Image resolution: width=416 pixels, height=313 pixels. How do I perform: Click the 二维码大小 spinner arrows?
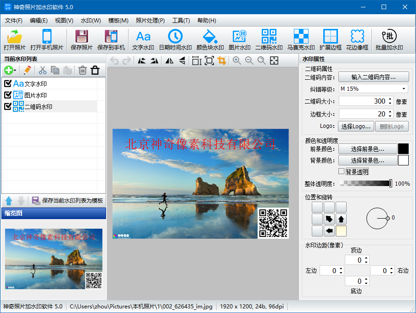(390, 101)
